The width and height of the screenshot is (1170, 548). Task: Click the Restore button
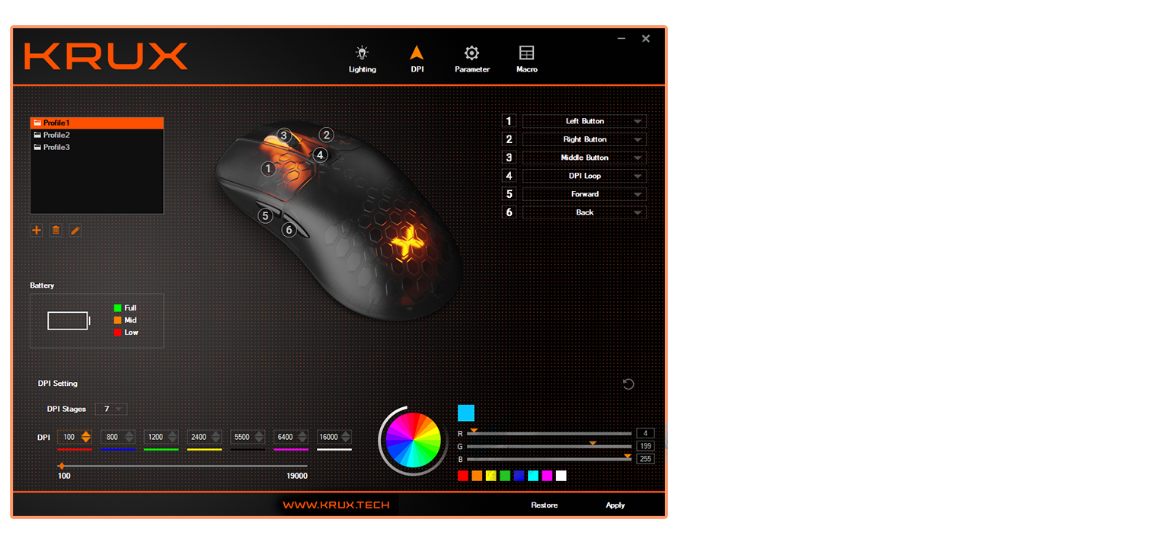544,505
